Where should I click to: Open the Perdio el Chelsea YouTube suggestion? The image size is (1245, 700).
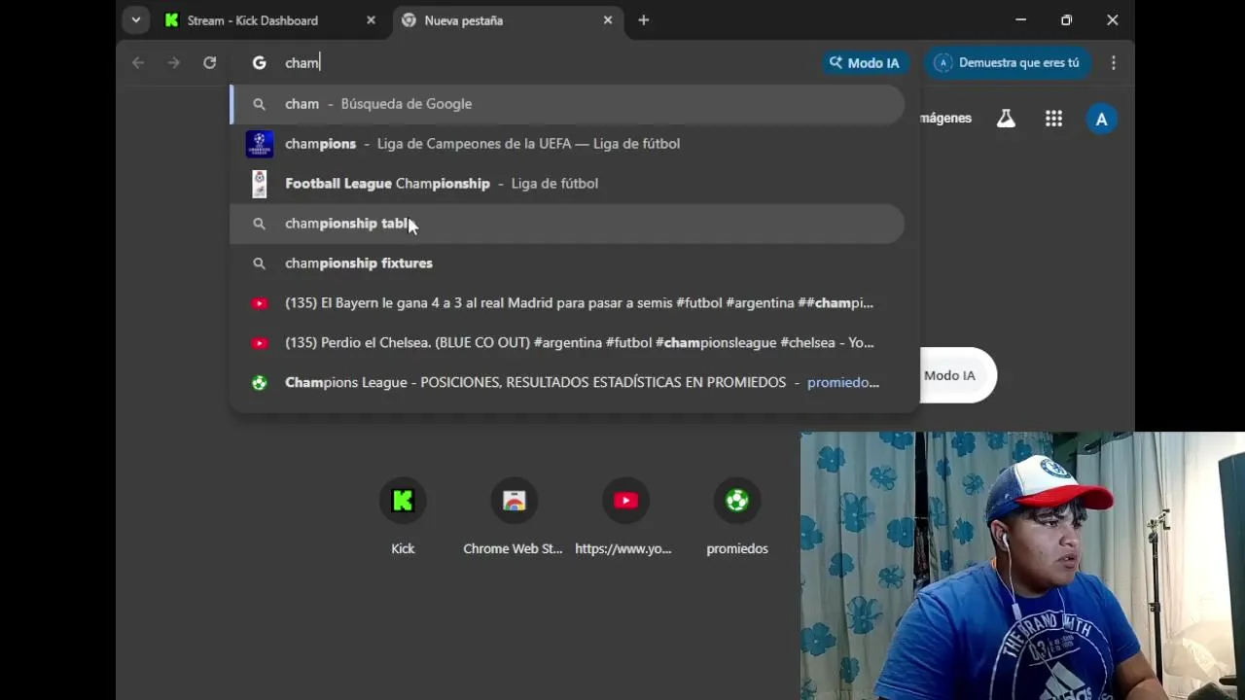coord(567,343)
